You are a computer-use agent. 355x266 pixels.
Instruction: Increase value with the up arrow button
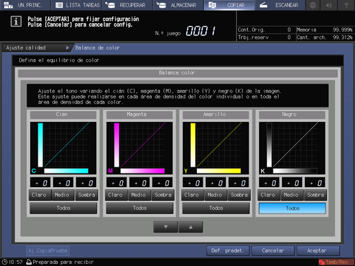coord(190,227)
